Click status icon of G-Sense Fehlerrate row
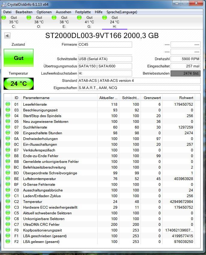The image size is (206, 255). pos(8,184)
